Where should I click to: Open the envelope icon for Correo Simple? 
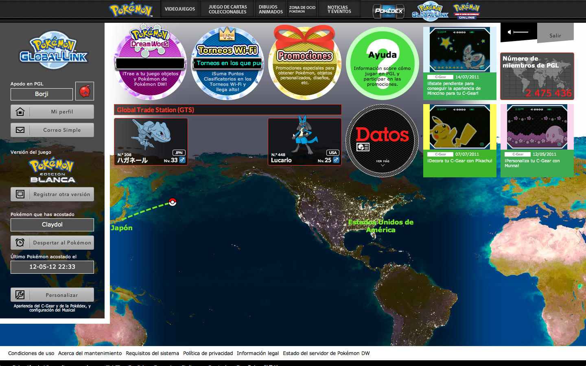[20, 130]
